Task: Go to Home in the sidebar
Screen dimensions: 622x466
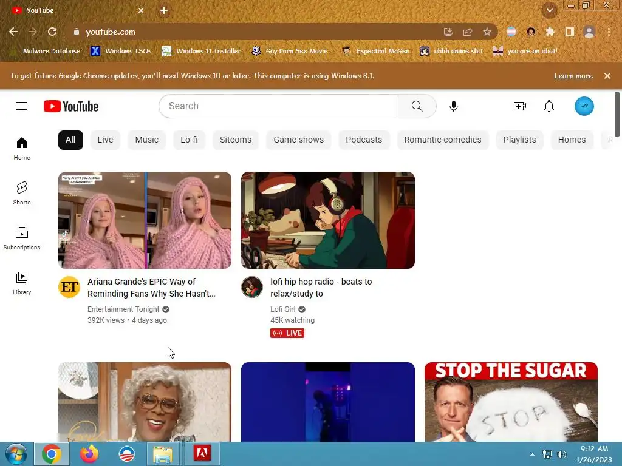Action: click(x=22, y=148)
